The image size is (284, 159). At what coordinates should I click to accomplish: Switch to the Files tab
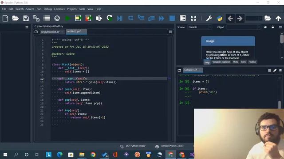coord(243,62)
